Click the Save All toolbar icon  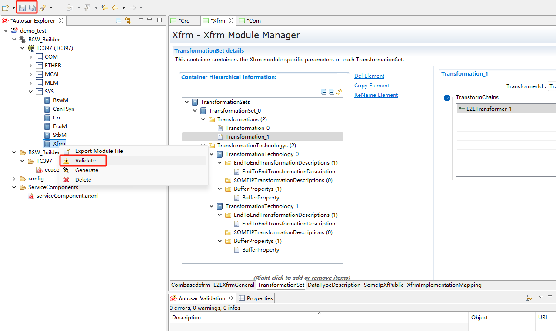[x=32, y=8]
